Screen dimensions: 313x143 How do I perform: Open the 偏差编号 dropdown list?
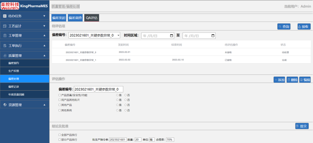94,35
